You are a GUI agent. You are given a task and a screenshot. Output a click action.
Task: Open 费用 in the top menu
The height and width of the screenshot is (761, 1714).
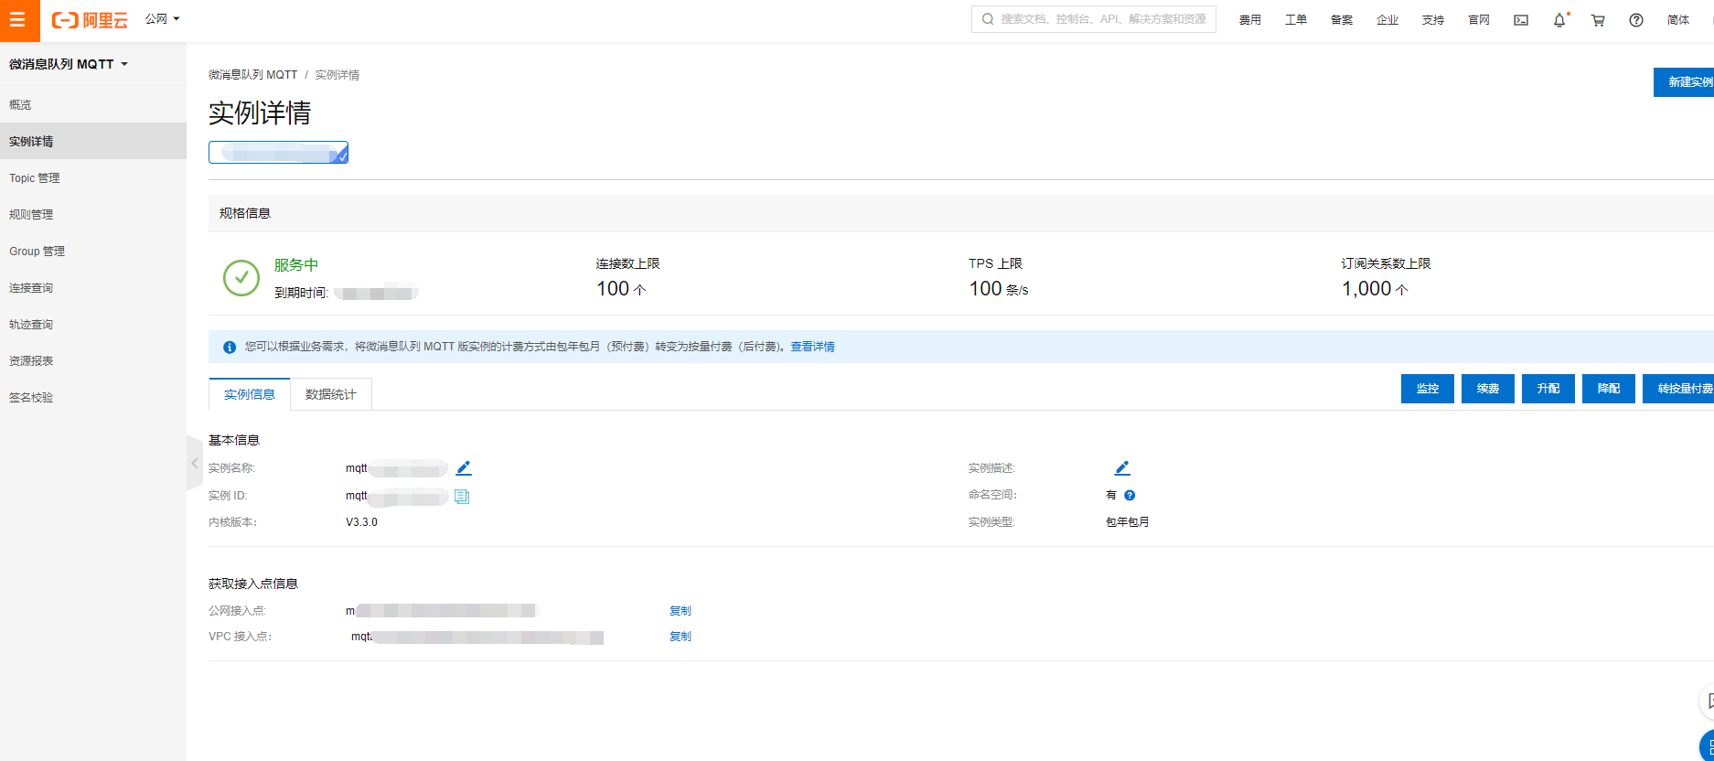pyautogui.click(x=1250, y=20)
